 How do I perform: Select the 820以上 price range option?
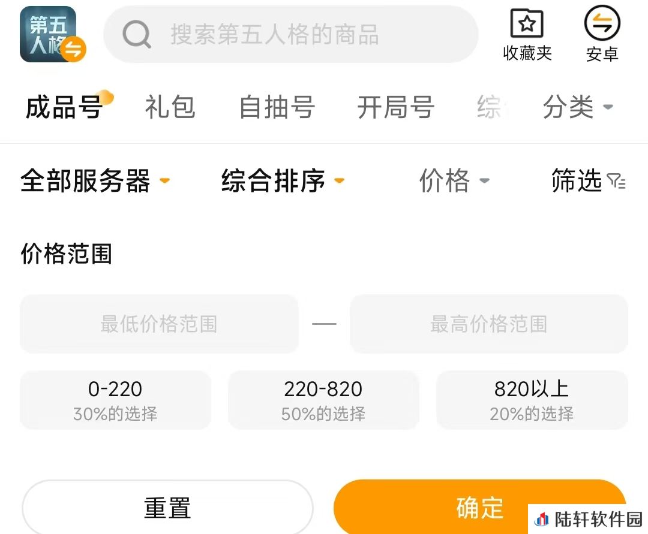point(532,400)
